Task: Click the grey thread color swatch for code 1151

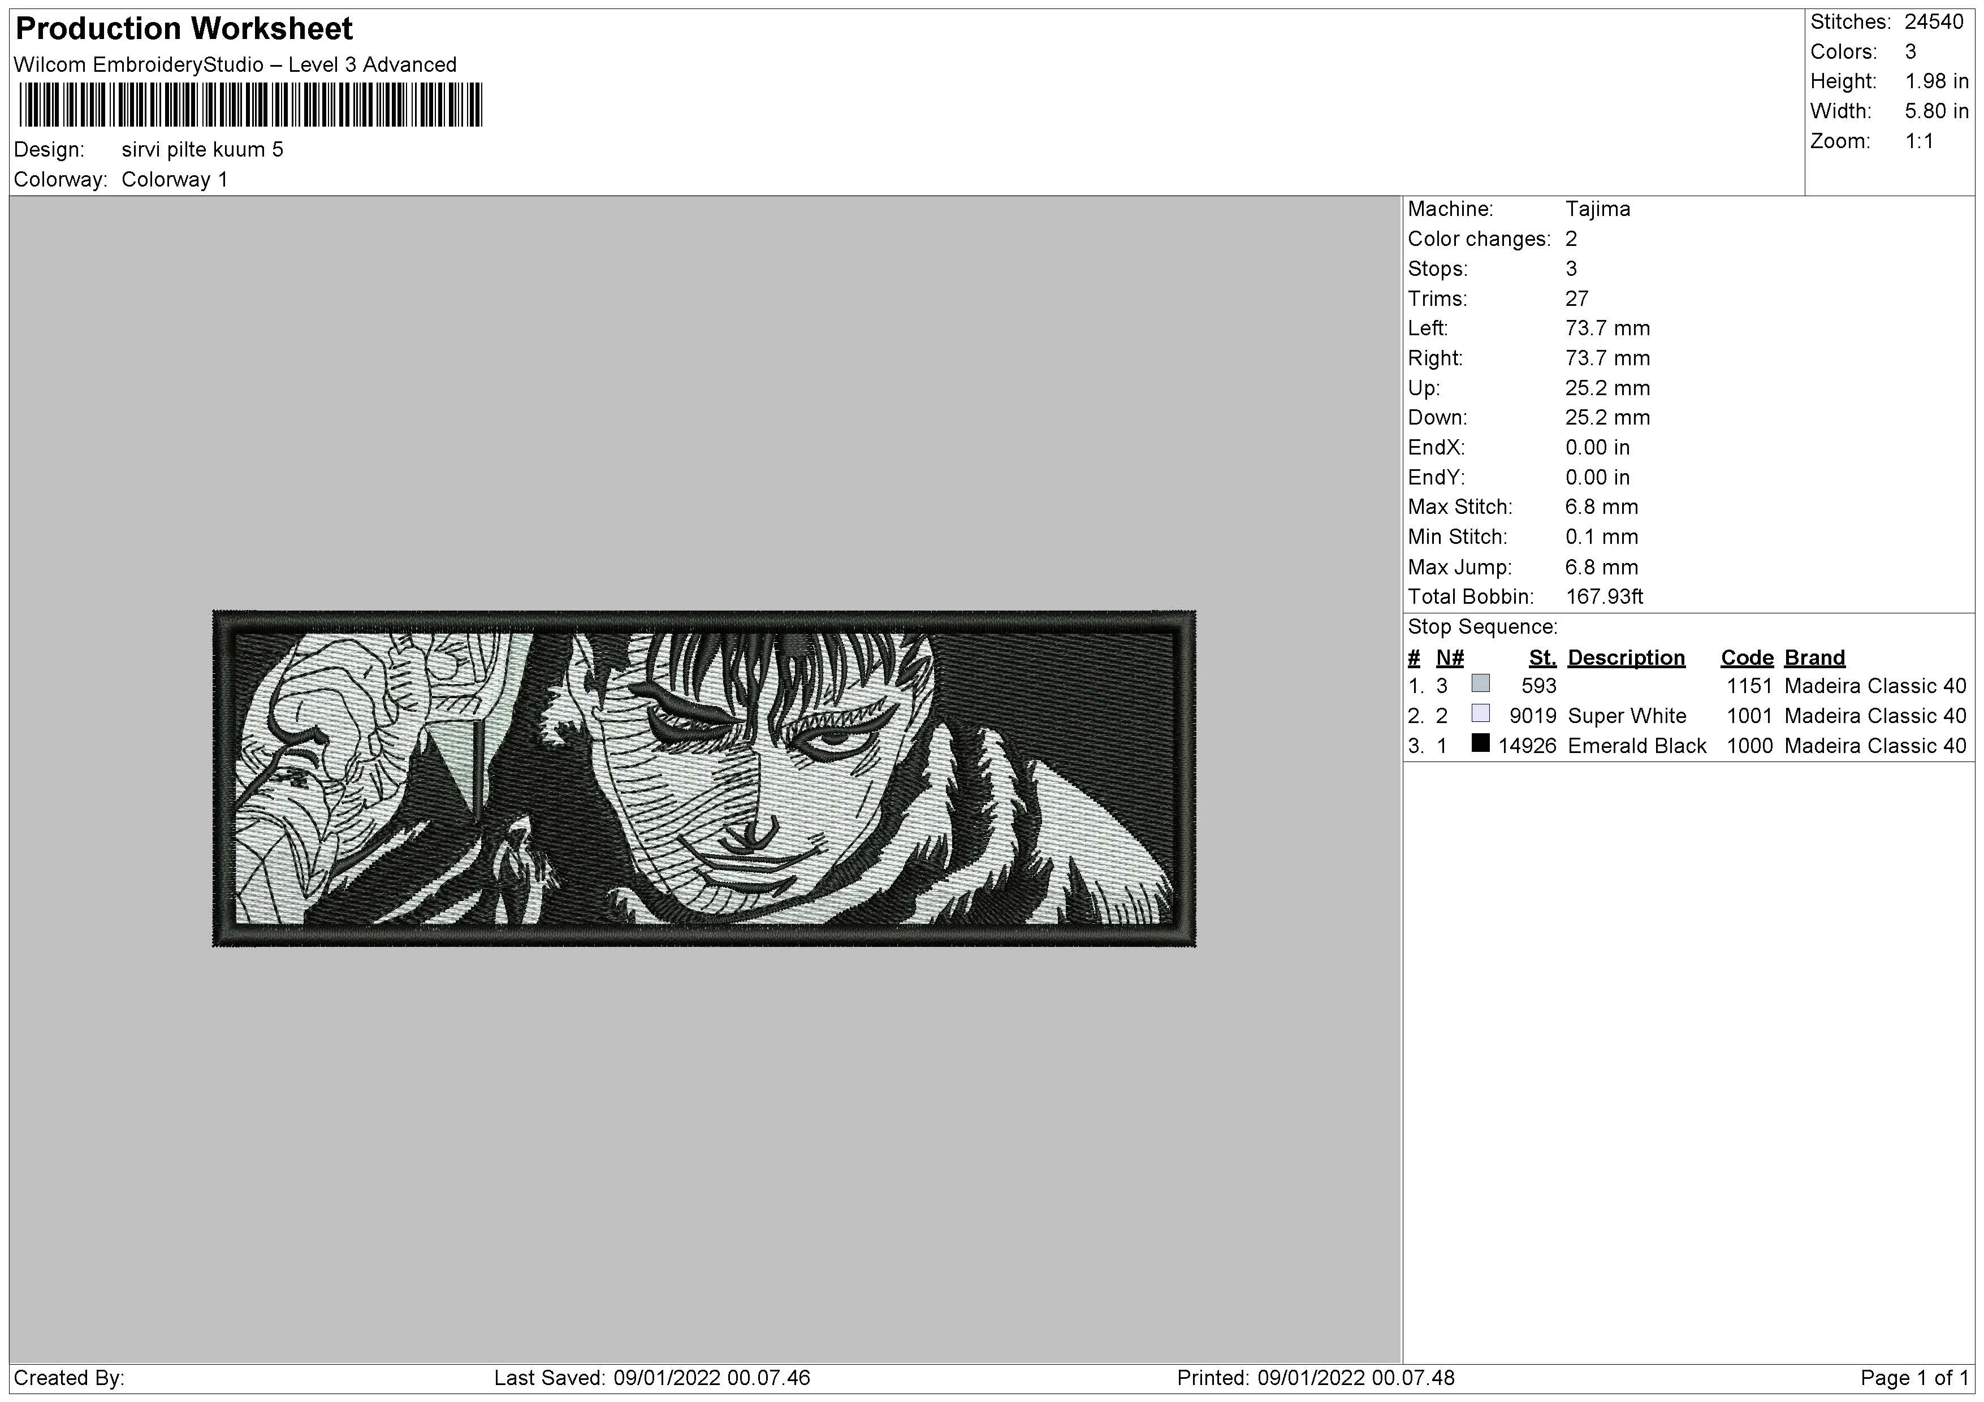Action: click(1480, 683)
